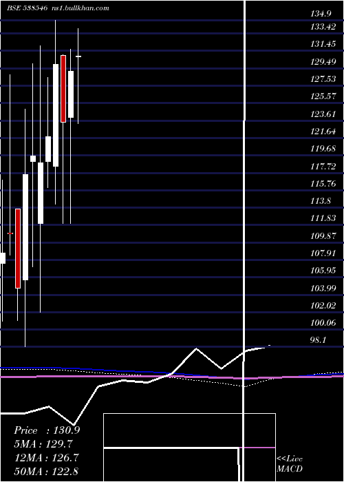
Task: Click the <<Live MACD label
Action: coord(290,464)
